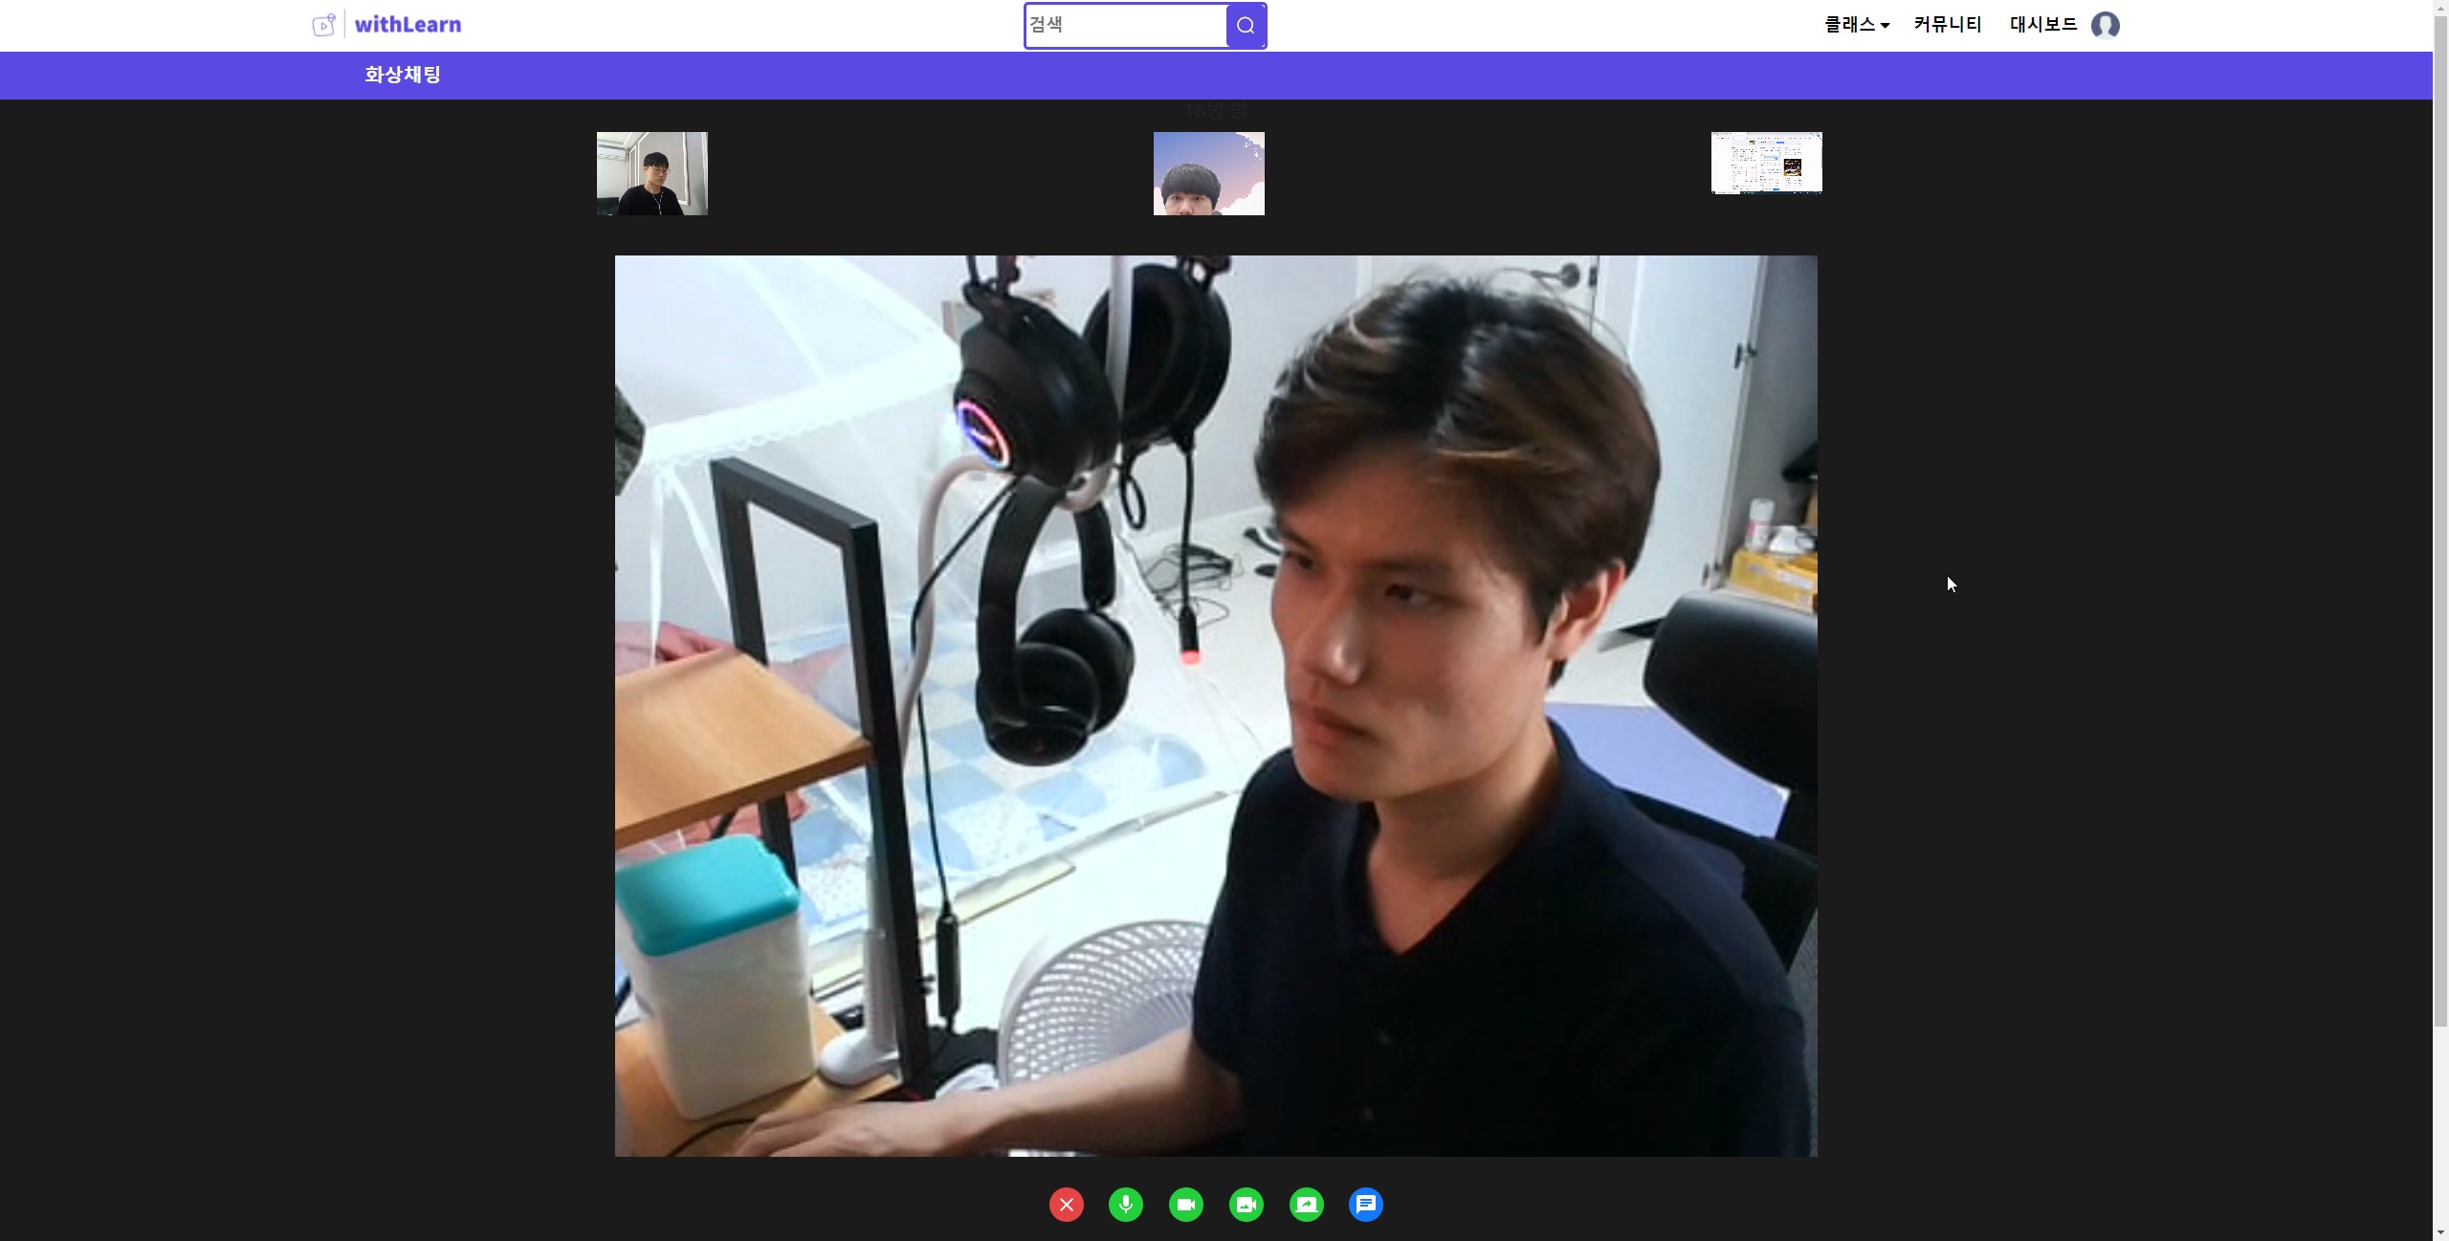Image resolution: width=2449 pixels, height=1241 pixels.
Task: Click the withLearn brand text link
Action: tap(408, 25)
